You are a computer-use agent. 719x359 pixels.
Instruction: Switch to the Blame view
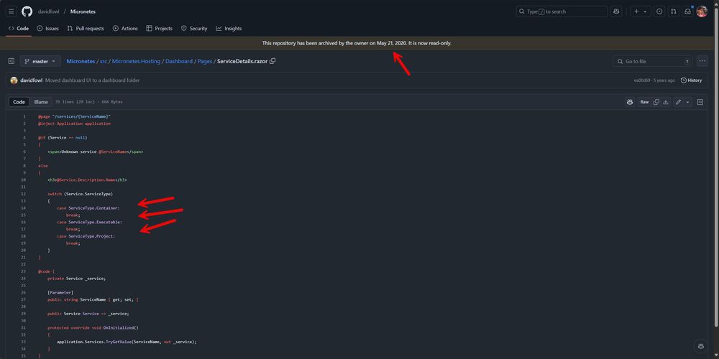pyautogui.click(x=41, y=102)
